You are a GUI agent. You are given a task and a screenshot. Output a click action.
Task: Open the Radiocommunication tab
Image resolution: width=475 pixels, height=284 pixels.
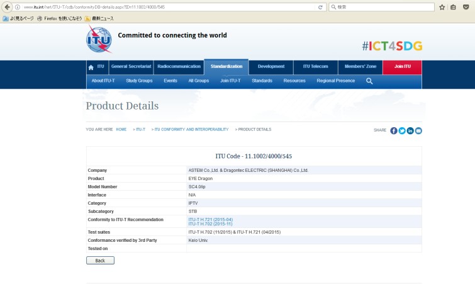179,66
